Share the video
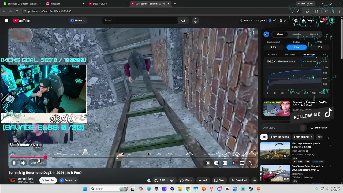This screenshot has height=193, width=343. [186, 180]
